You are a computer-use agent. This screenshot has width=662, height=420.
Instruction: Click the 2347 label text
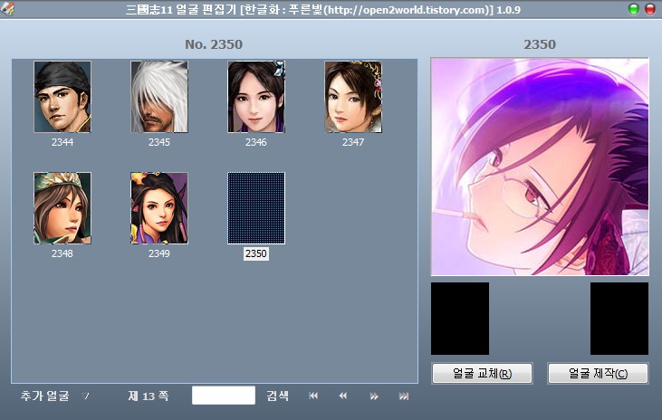coord(353,142)
